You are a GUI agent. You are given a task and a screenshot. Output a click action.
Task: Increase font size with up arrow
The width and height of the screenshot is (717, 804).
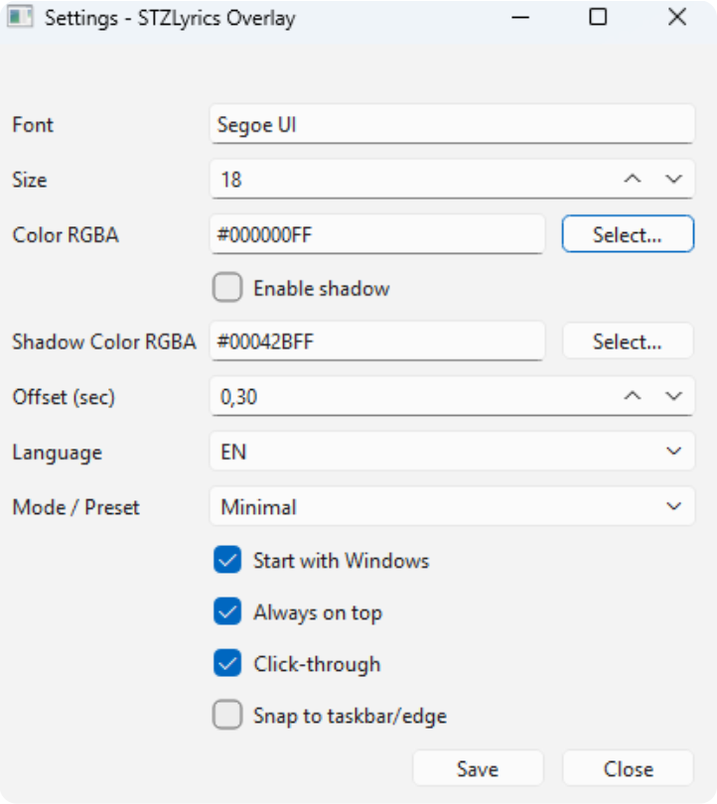click(633, 180)
